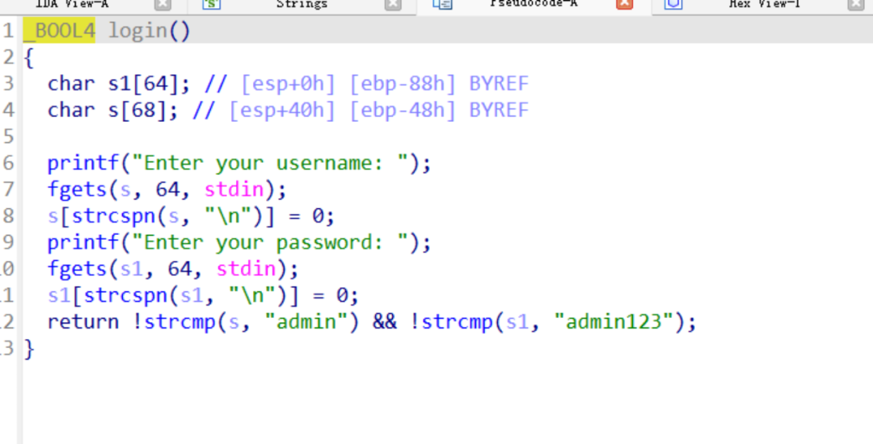The height and width of the screenshot is (444, 873).
Task: Close the Hex View-1 tab
Action: click(855, 4)
